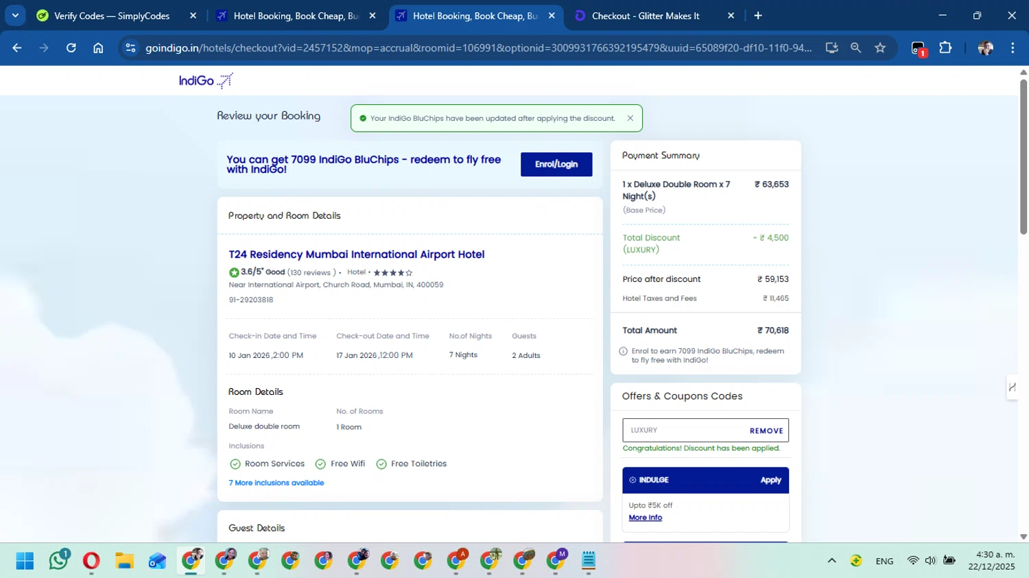Close the Checkout - Glitter Makes It tab
Viewport: 1029px width, 578px height.
coord(731,16)
